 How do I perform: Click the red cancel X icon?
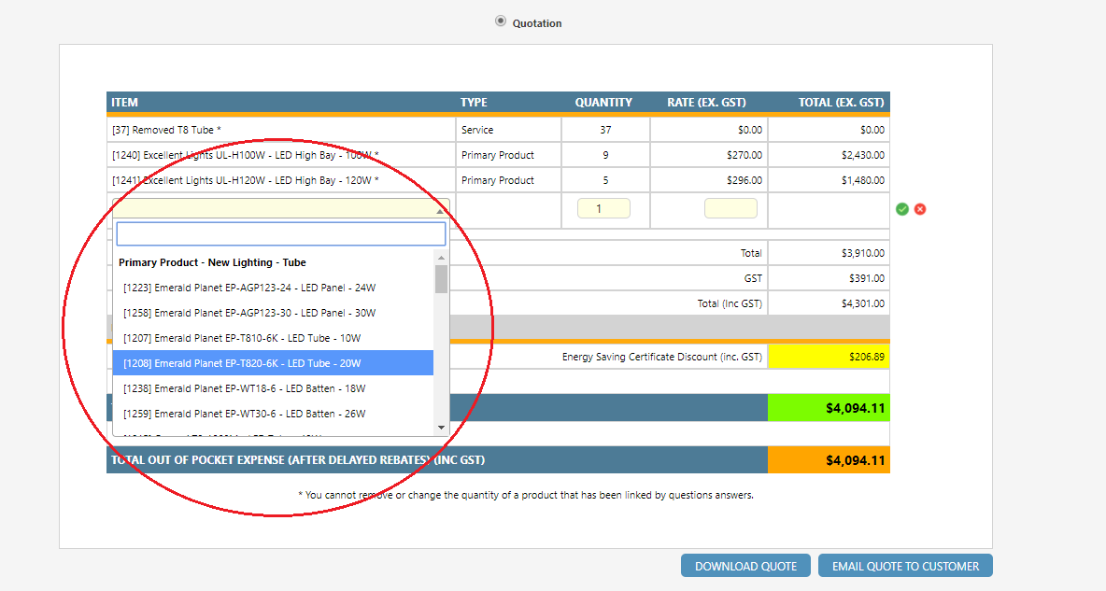(920, 209)
